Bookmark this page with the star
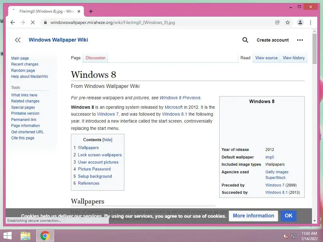 click(x=288, y=22)
